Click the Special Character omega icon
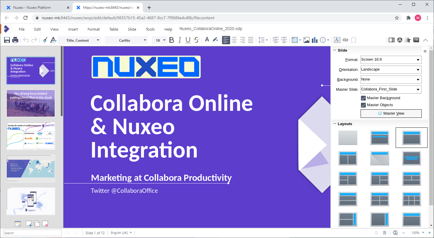Screen dimensions: 434x238 click(354, 40)
